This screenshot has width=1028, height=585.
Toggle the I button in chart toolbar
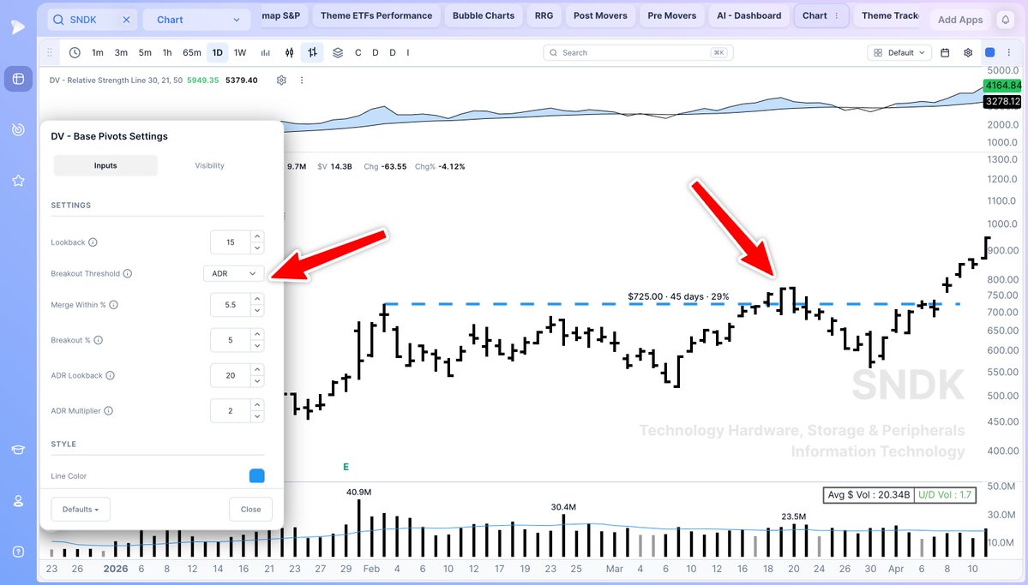tap(408, 52)
